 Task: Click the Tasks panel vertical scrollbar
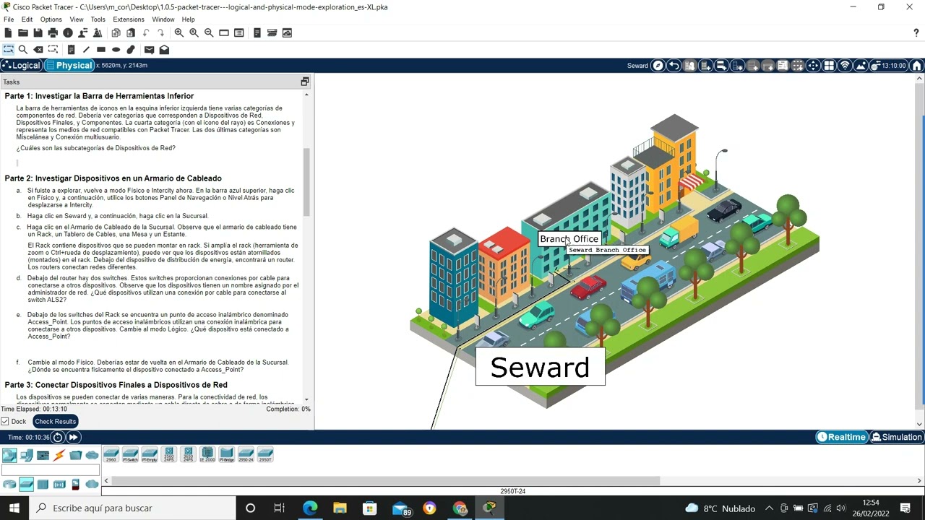(306, 182)
